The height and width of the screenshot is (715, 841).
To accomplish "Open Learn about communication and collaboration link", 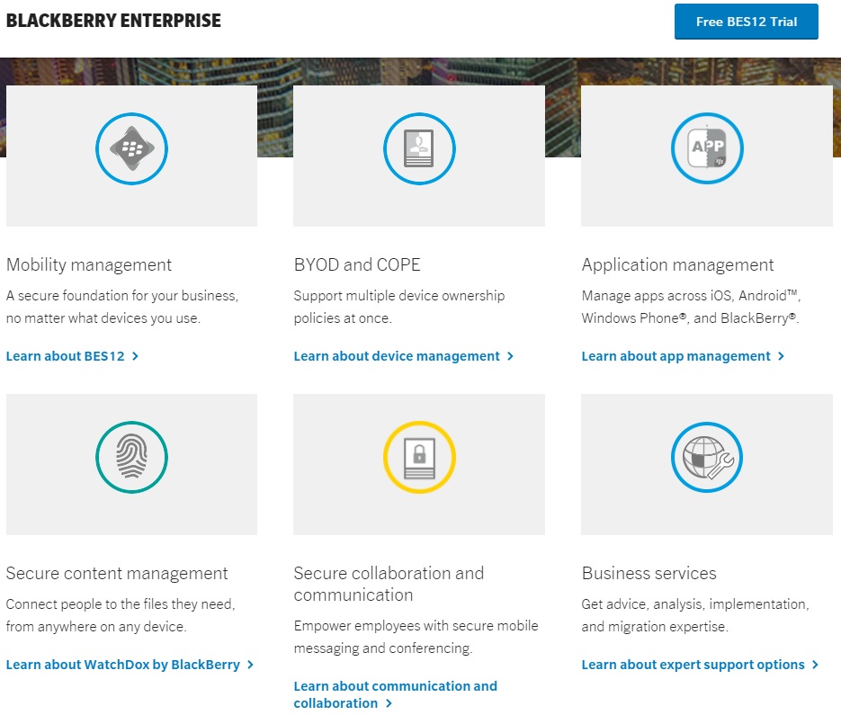I will click(x=396, y=694).
